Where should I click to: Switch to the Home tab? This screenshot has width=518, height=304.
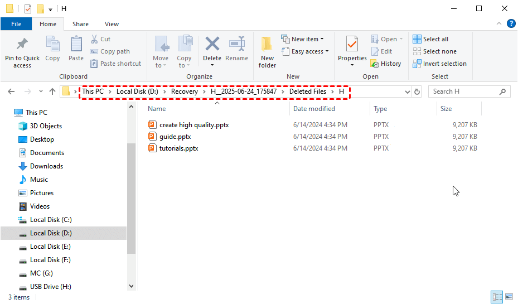[48, 24]
